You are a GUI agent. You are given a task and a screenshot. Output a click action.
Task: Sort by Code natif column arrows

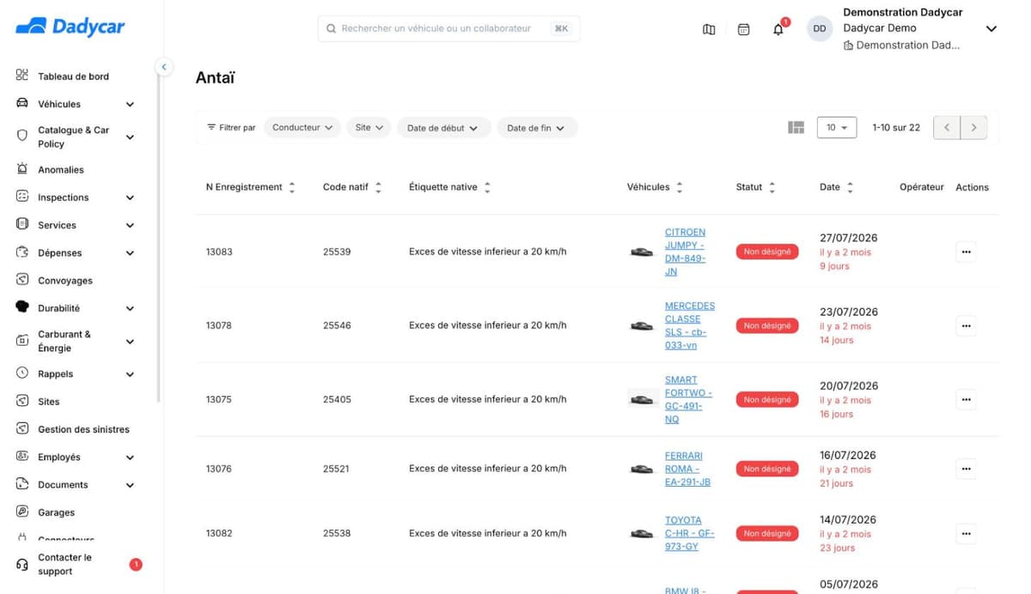click(378, 187)
